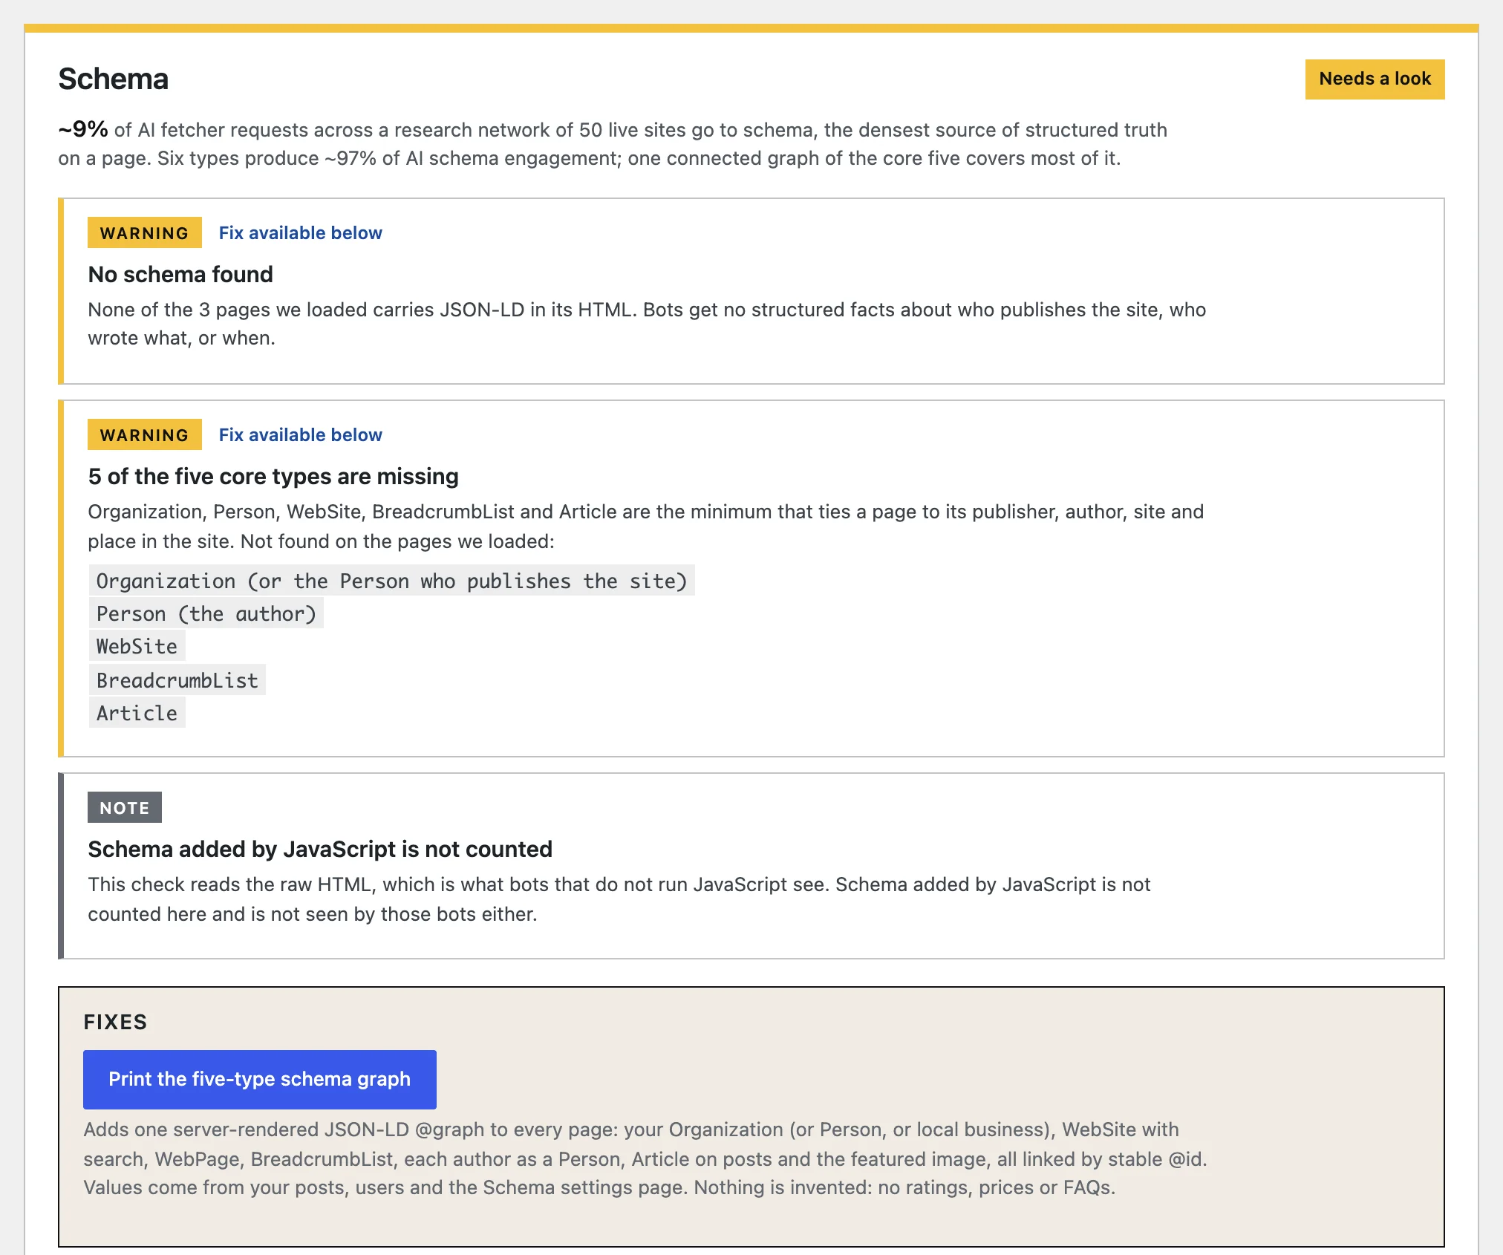Viewport: 1503px width, 1255px height.
Task: Select the 'Organization (or the Person who publishes the site)' code item
Action: click(392, 581)
